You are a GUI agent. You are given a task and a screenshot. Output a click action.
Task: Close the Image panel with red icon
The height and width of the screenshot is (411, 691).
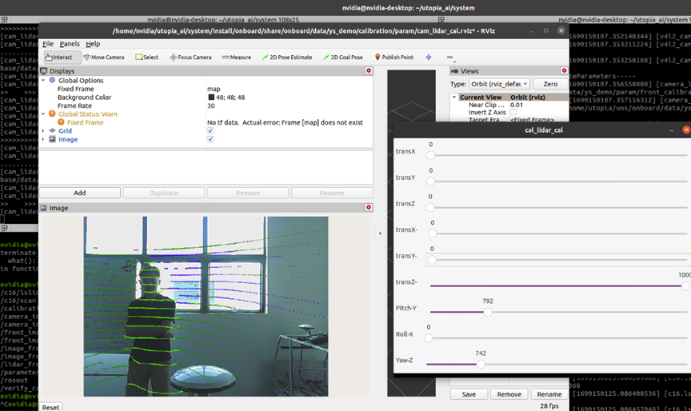click(x=369, y=207)
